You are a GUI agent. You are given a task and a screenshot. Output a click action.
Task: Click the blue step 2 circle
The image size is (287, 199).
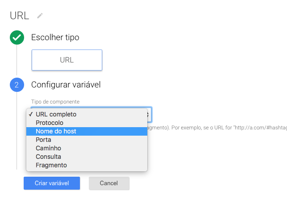pyautogui.click(x=17, y=84)
